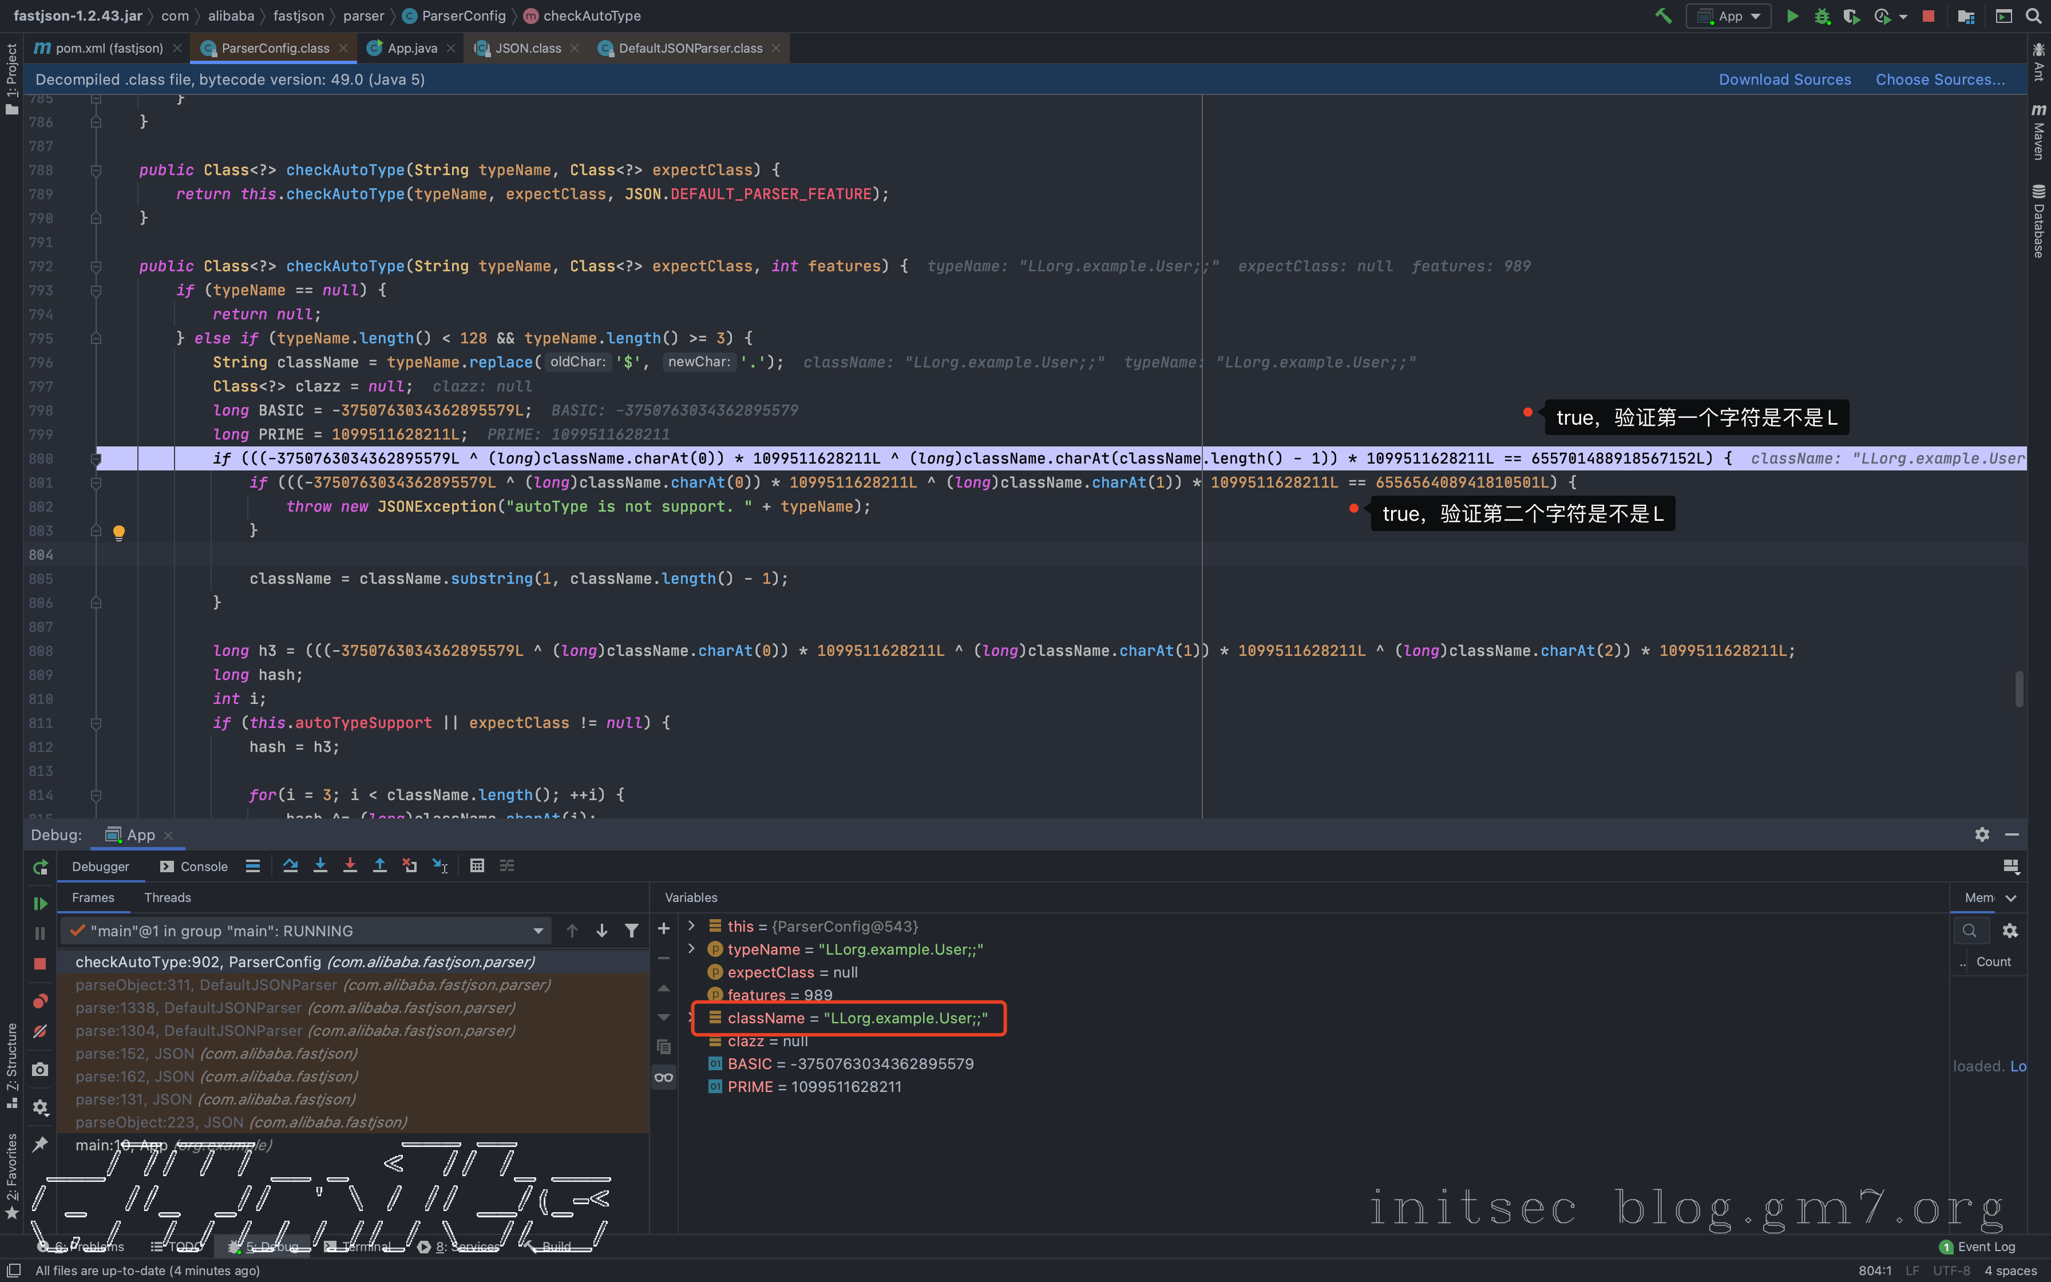This screenshot has height=1282, width=2051.
Task: Click the Choose Sources link
Action: [x=1940, y=80]
